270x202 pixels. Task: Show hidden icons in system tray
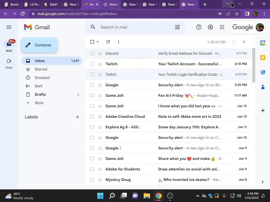click(x=198, y=196)
